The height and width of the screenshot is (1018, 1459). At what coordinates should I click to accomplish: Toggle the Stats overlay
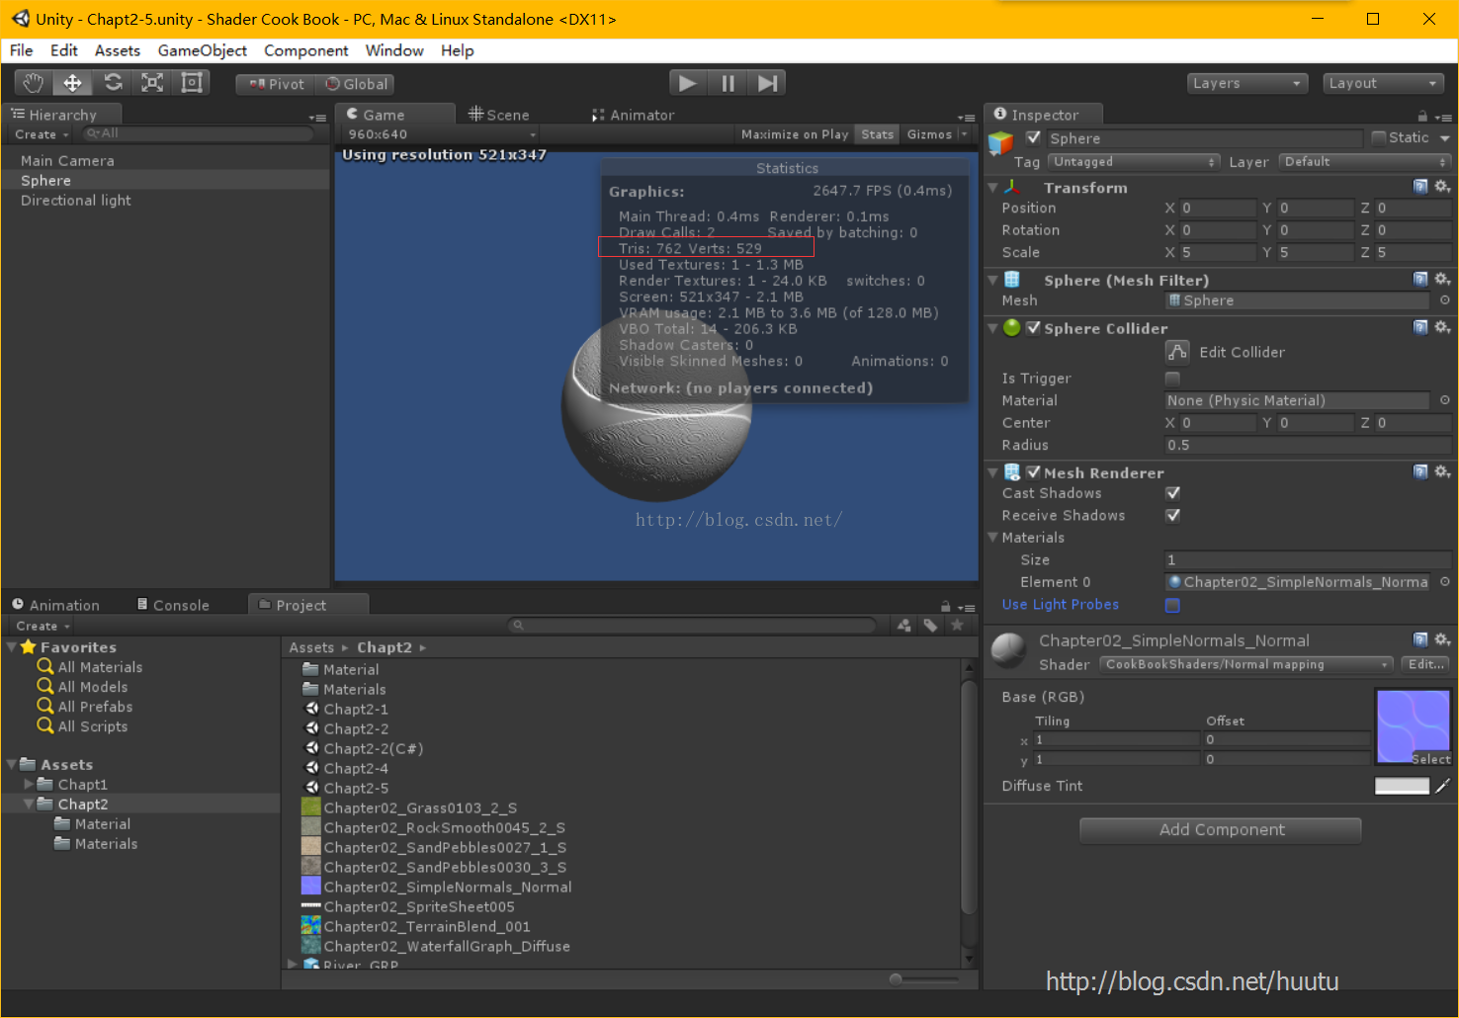click(x=877, y=134)
